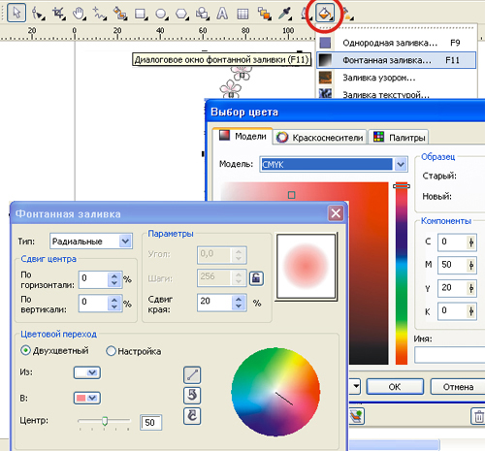The height and width of the screenshot is (451, 485).
Task: Open the Тип Радиальные dropdown
Action: coord(91,242)
